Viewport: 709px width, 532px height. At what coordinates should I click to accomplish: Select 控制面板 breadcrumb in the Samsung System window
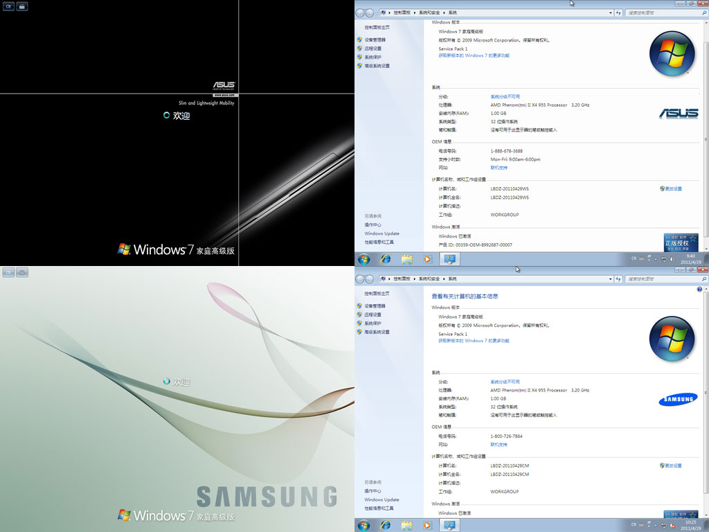[402, 279]
